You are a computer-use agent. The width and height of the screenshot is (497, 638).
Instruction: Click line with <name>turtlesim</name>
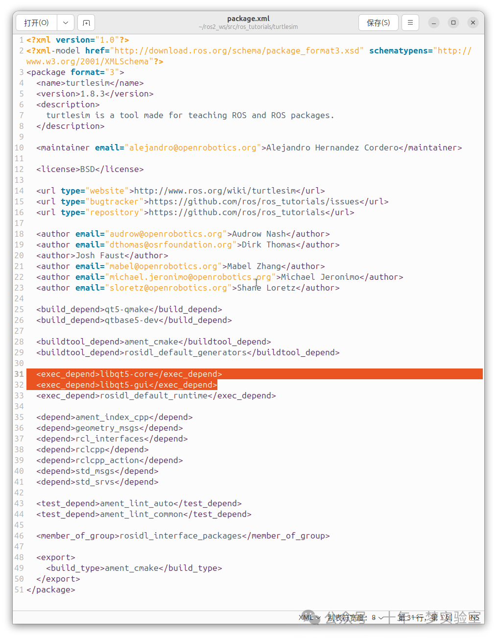pos(90,83)
